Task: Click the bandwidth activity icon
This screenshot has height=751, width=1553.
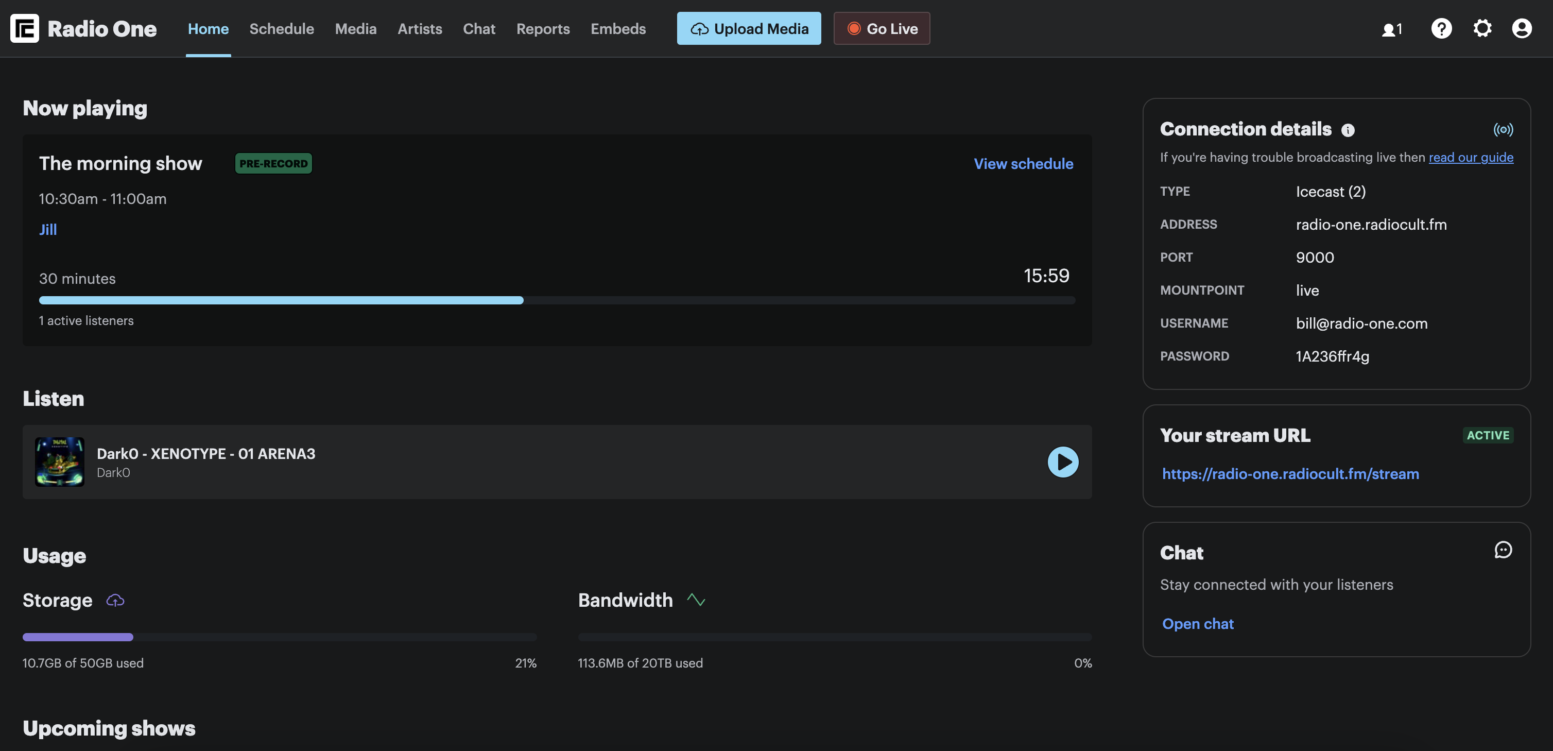Action: [x=696, y=600]
